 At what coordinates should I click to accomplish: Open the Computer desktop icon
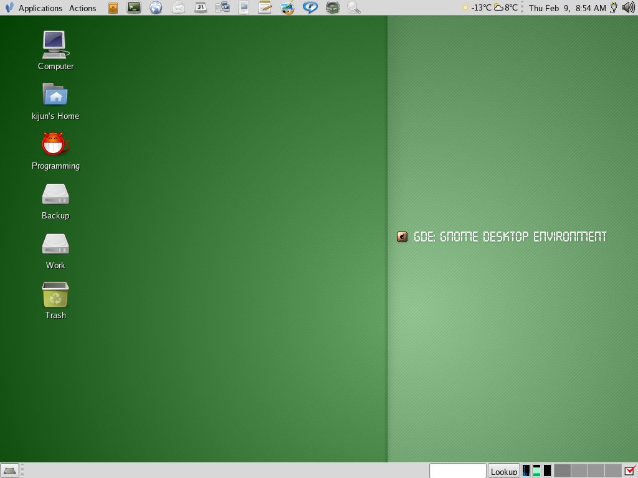coord(55,50)
